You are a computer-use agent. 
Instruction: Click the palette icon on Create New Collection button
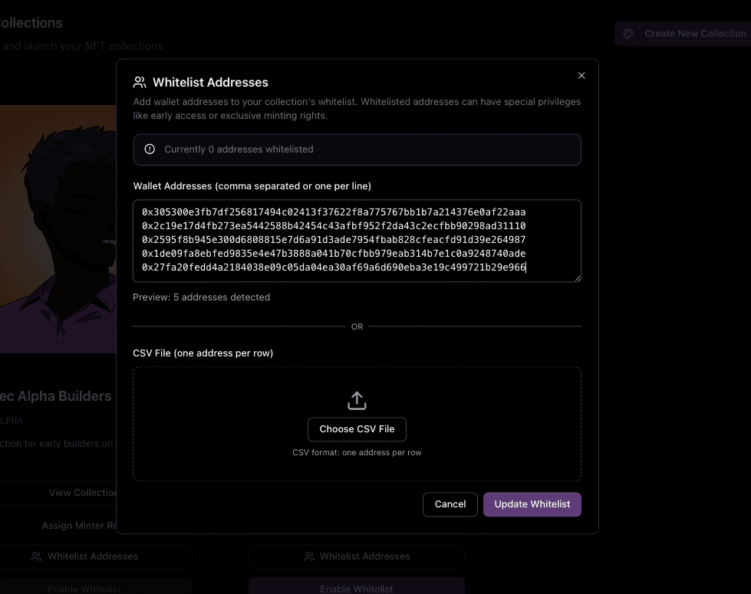628,34
